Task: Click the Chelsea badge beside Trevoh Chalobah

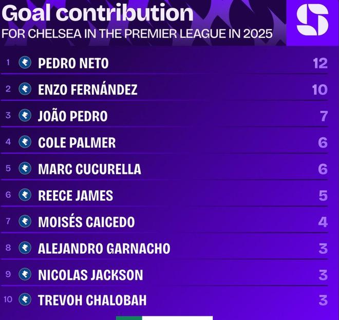Action: (x=25, y=300)
